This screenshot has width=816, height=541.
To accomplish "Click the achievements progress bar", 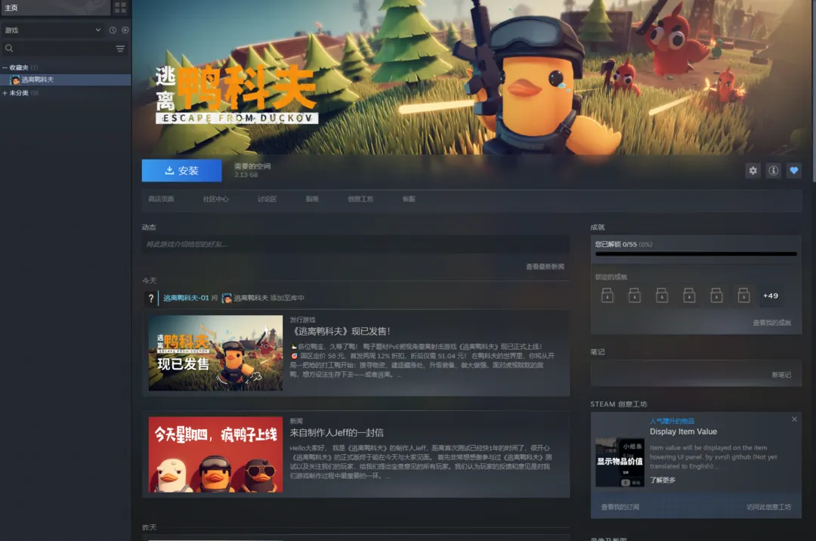I will pos(695,254).
